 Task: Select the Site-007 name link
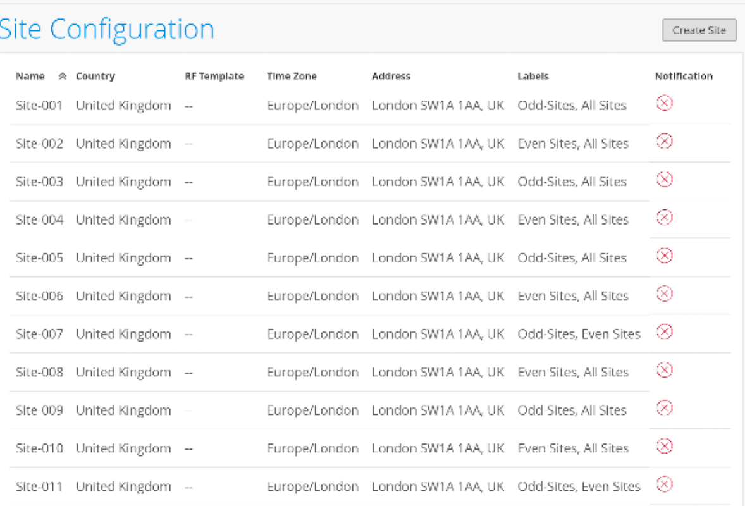[x=39, y=334]
